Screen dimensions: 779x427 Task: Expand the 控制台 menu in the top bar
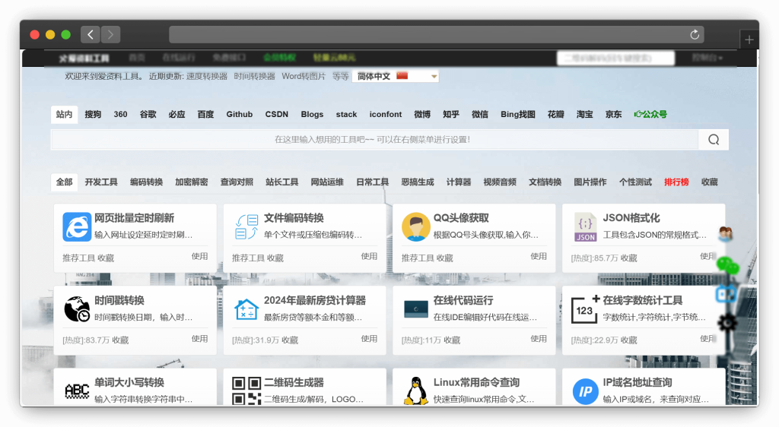(x=707, y=58)
